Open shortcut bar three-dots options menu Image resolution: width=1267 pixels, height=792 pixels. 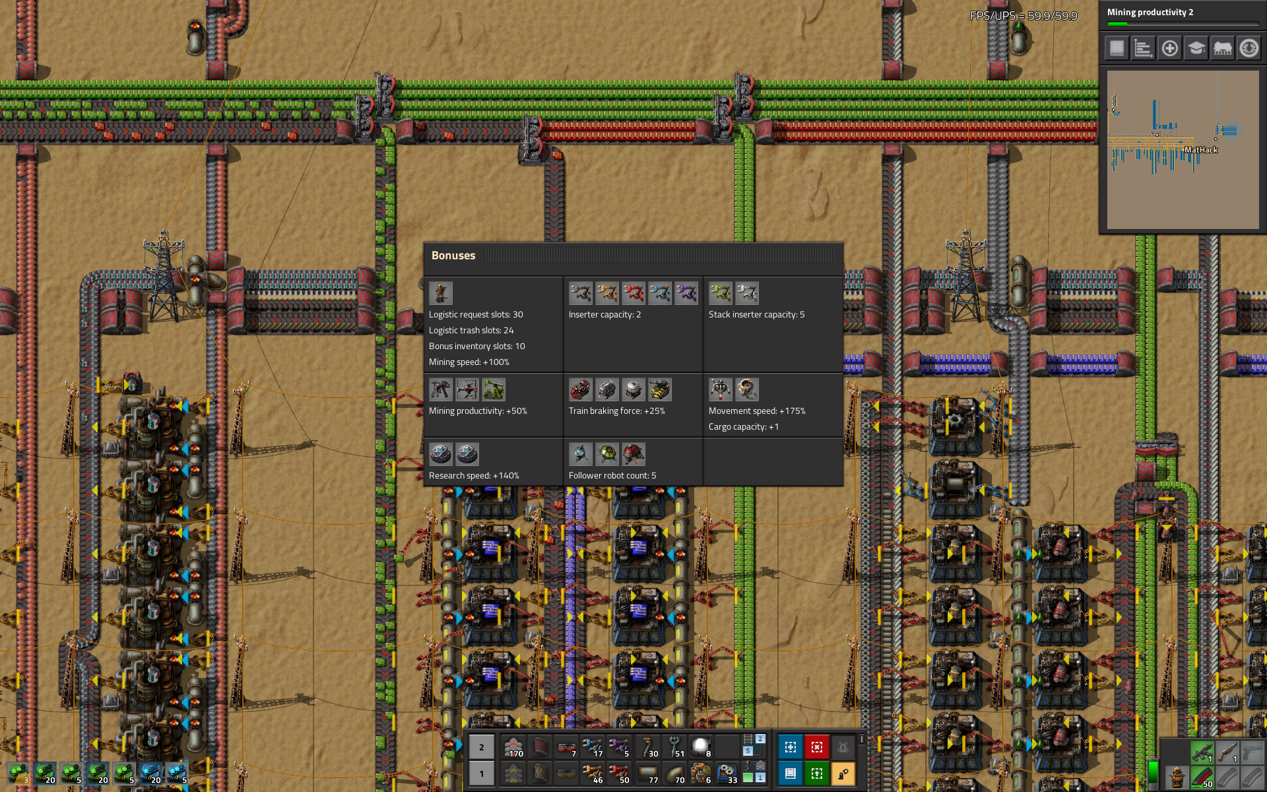[x=862, y=740]
